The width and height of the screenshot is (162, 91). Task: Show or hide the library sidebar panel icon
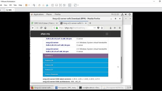pyautogui.click(x=53, y=5)
